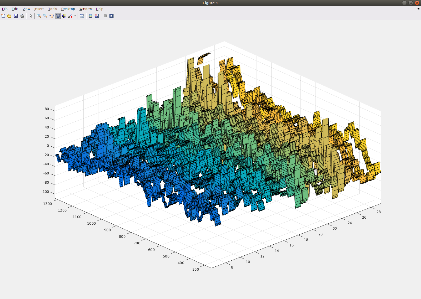
Task: Select the Pan hand tool
Action: coord(52,16)
